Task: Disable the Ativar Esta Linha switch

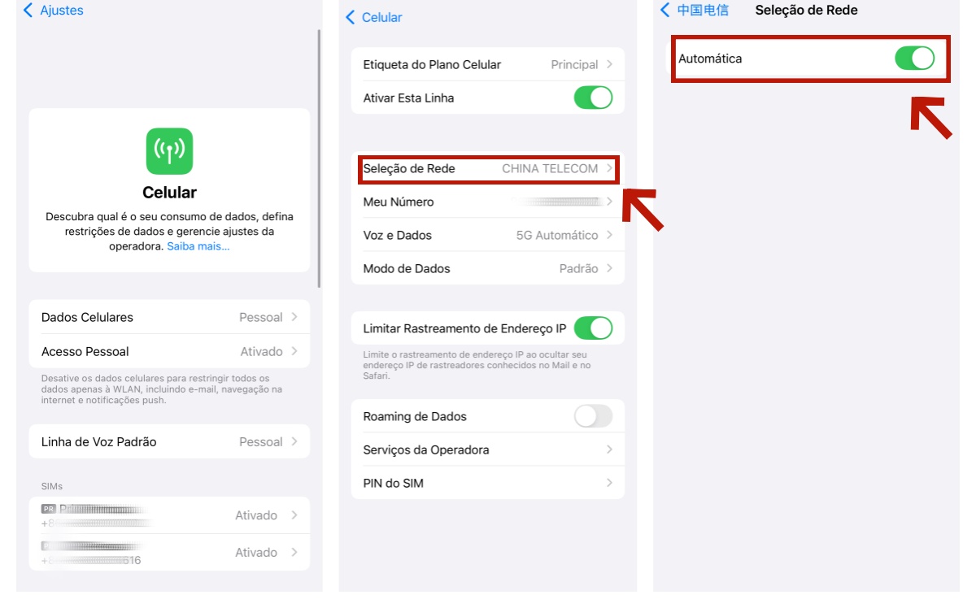Action: 594,98
